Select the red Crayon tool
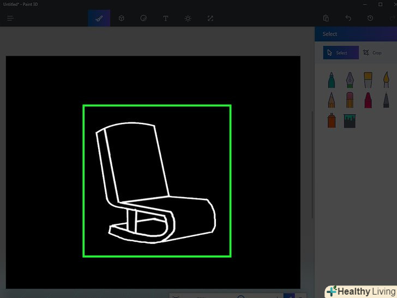397x298 pixels. [368, 100]
